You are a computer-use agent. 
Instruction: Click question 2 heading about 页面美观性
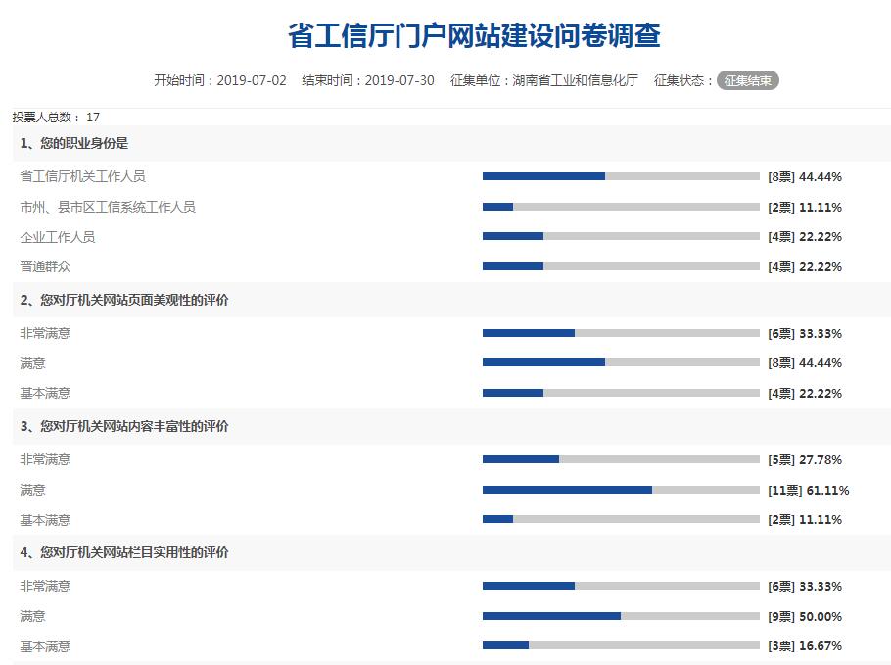(124, 300)
